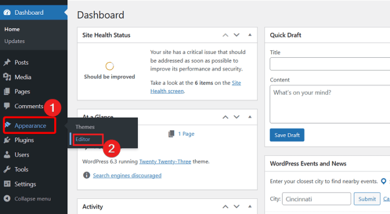The image size is (390, 214).
Task: Move Site Health Status widget up
Action: (x=226, y=35)
